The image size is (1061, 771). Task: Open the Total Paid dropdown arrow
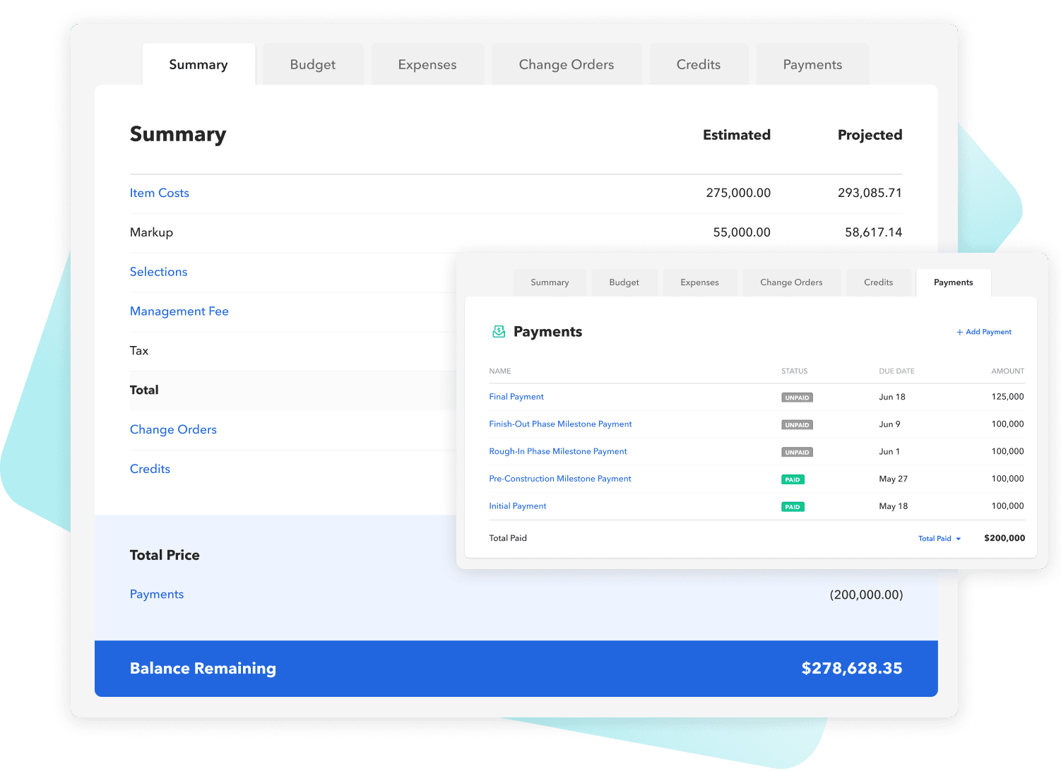959,538
